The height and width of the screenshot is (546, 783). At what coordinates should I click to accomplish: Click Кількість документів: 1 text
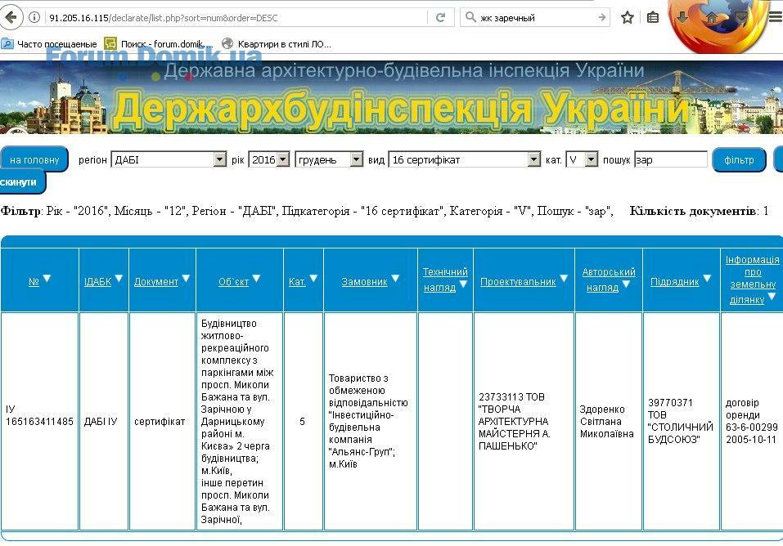pos(699,211)
